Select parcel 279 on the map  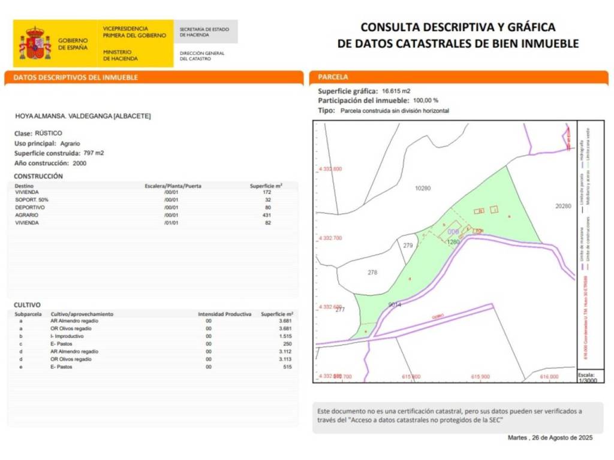[x=408, y=246]
